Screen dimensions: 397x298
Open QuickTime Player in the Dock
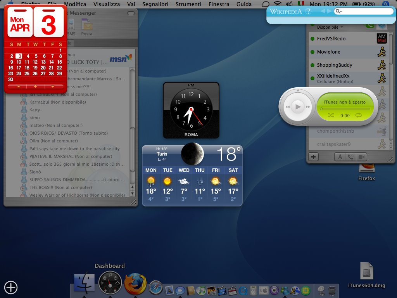[243, 290]
